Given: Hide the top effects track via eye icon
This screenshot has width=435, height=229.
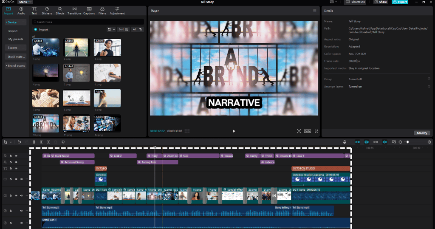Looking at the screenshot, I should [x=16, y=156].
